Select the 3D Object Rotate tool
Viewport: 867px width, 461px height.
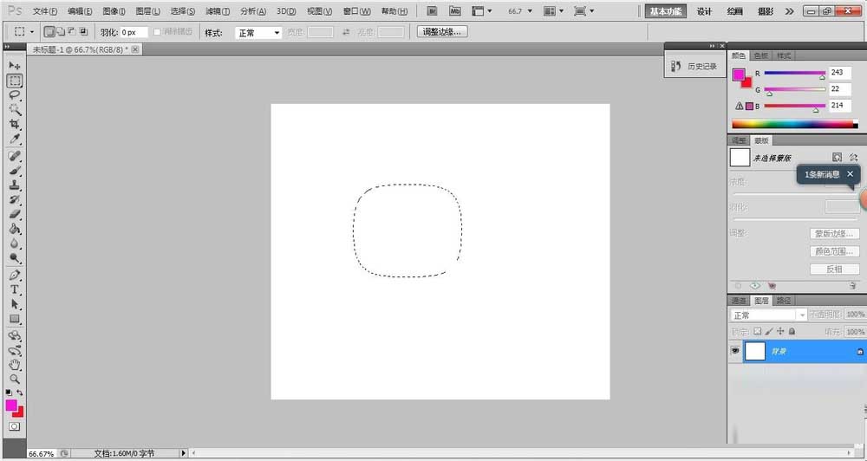[15, 336]
